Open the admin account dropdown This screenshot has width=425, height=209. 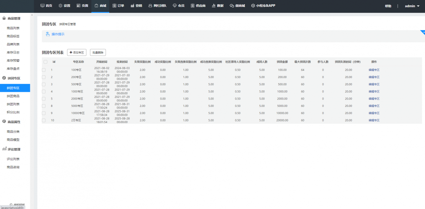412,6
